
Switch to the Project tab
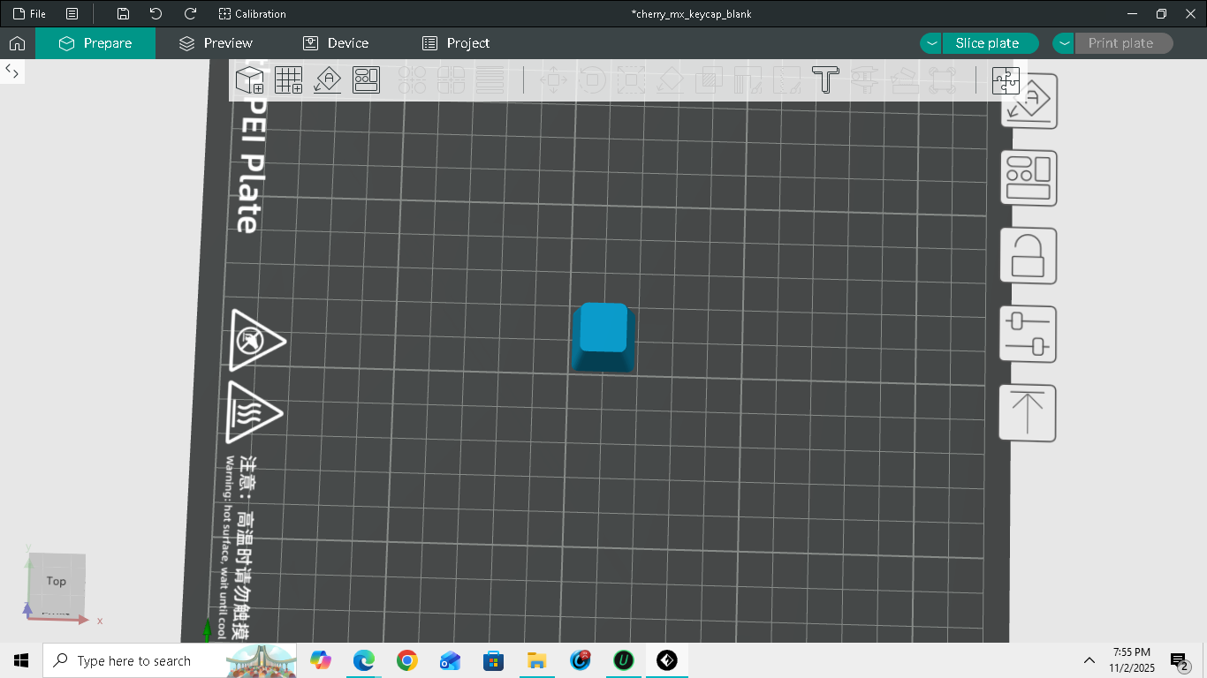click(456, 43)
